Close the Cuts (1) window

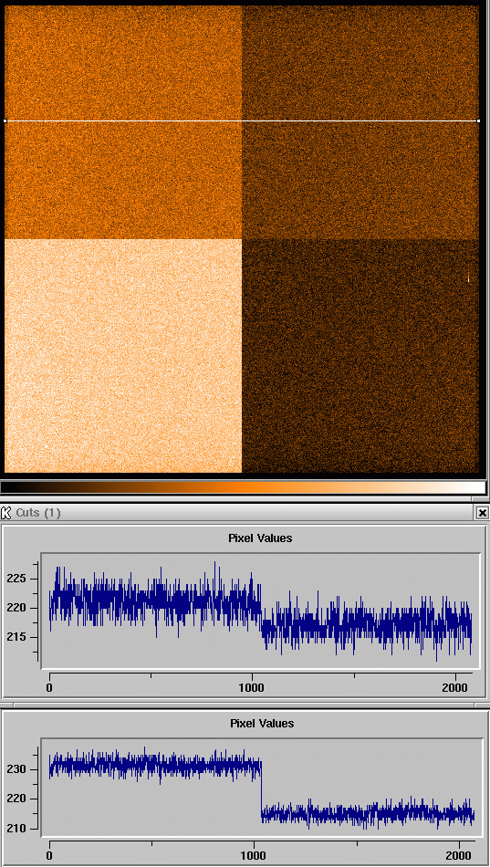click(x=483, y=513)
